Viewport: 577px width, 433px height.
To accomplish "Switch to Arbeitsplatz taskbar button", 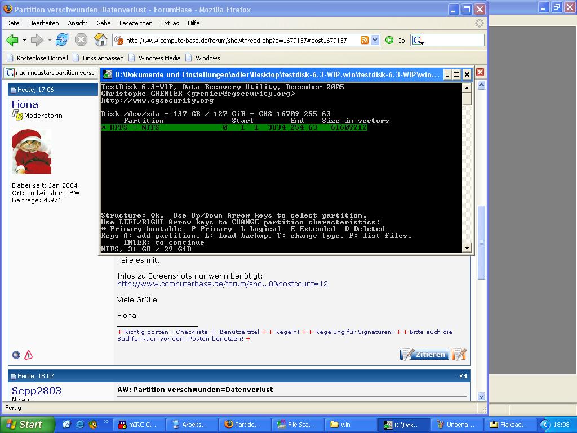I will [192, 425].
